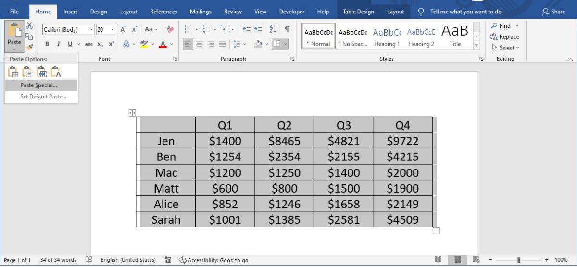The height and width of the screenshot is (267, 577).
Task: Select the Format Painter brush
Action: 29,47
